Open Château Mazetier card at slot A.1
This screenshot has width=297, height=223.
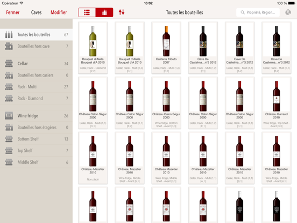click(203, 158)
